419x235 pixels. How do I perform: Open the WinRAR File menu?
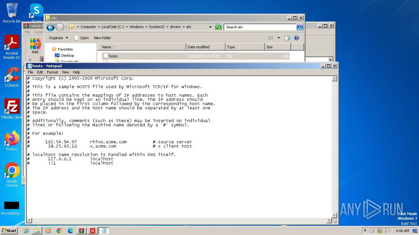(x=27, y=32)
